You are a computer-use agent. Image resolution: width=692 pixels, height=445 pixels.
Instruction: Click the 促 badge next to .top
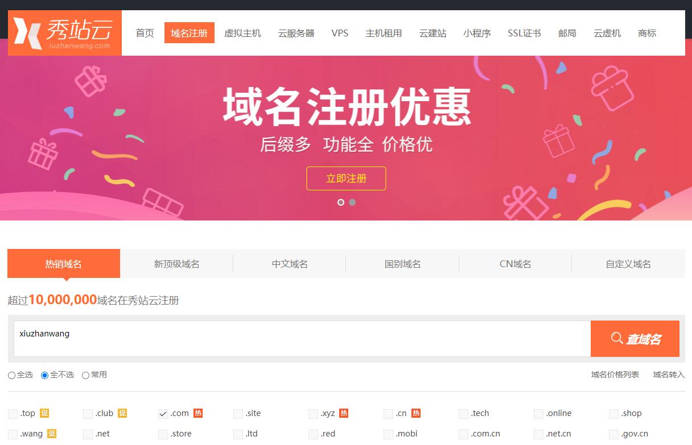[x=44, y=413]
